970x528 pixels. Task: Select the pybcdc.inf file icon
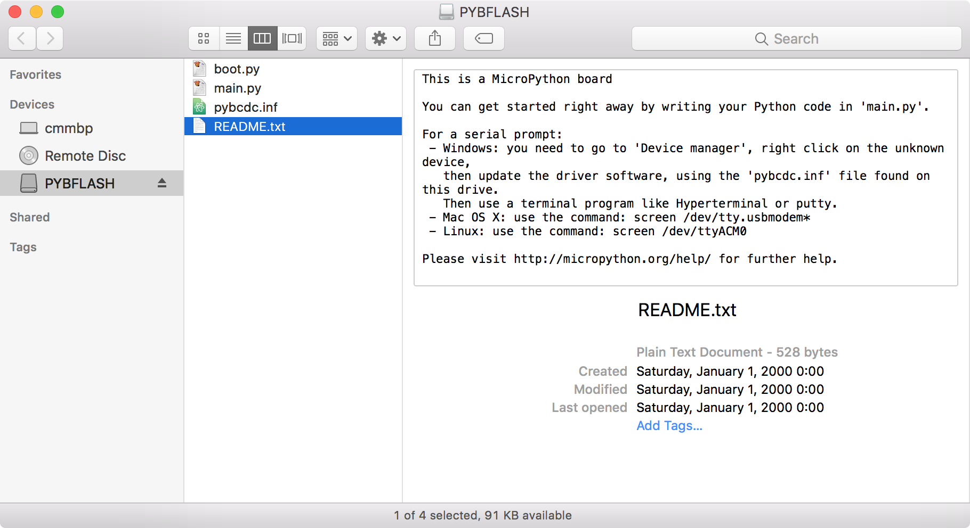point(199,106)
